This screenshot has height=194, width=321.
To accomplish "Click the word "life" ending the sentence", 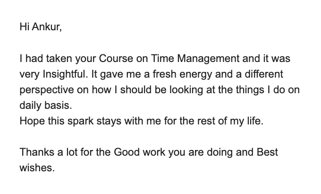I will coord(254,121).
